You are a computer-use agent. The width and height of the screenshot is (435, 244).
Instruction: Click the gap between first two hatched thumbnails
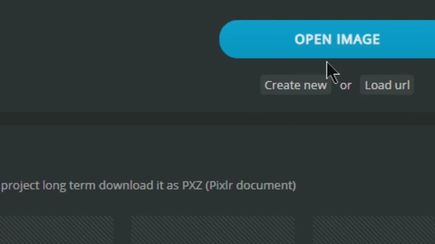(x=122, y=230)
